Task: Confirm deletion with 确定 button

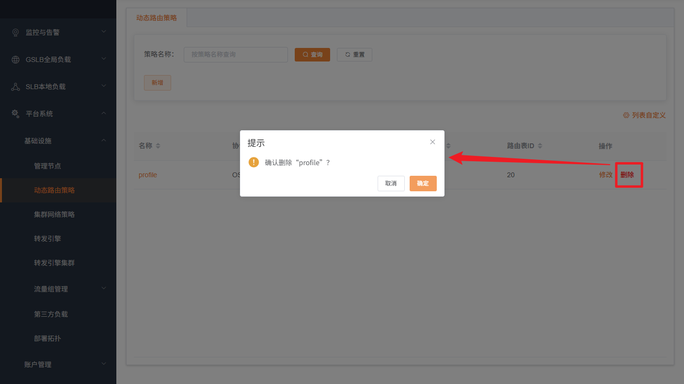Action: [423, 184]
